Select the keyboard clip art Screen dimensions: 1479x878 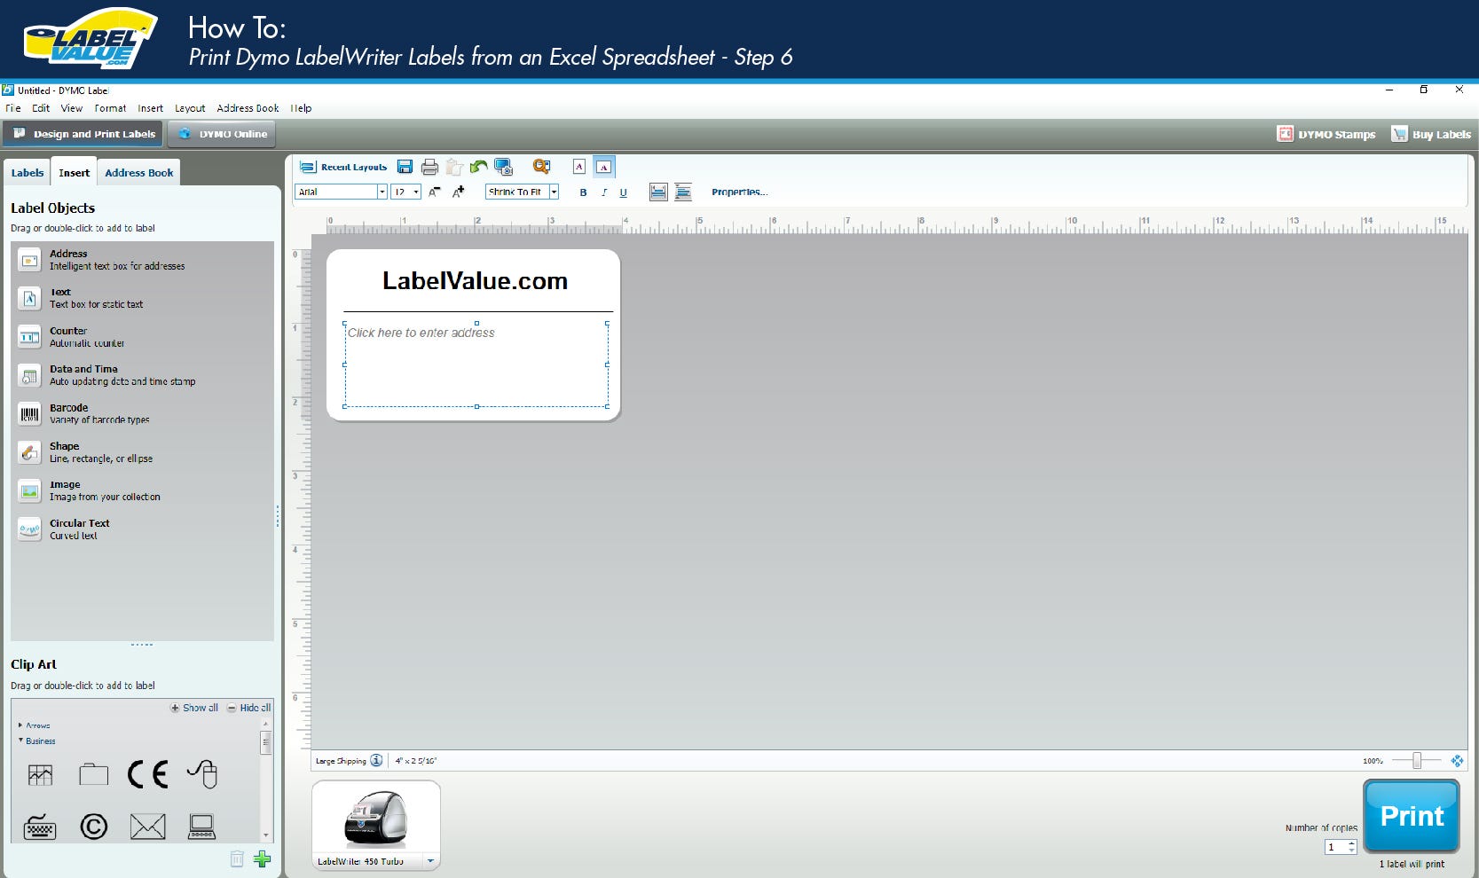40,827
